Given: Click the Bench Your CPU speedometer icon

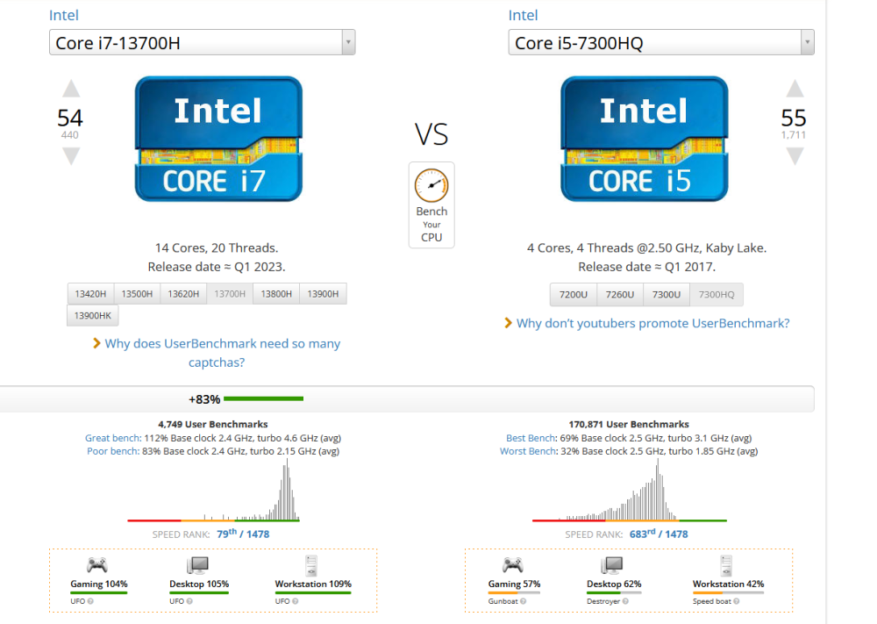Looking at the screenshot, I should pos(431,185).
